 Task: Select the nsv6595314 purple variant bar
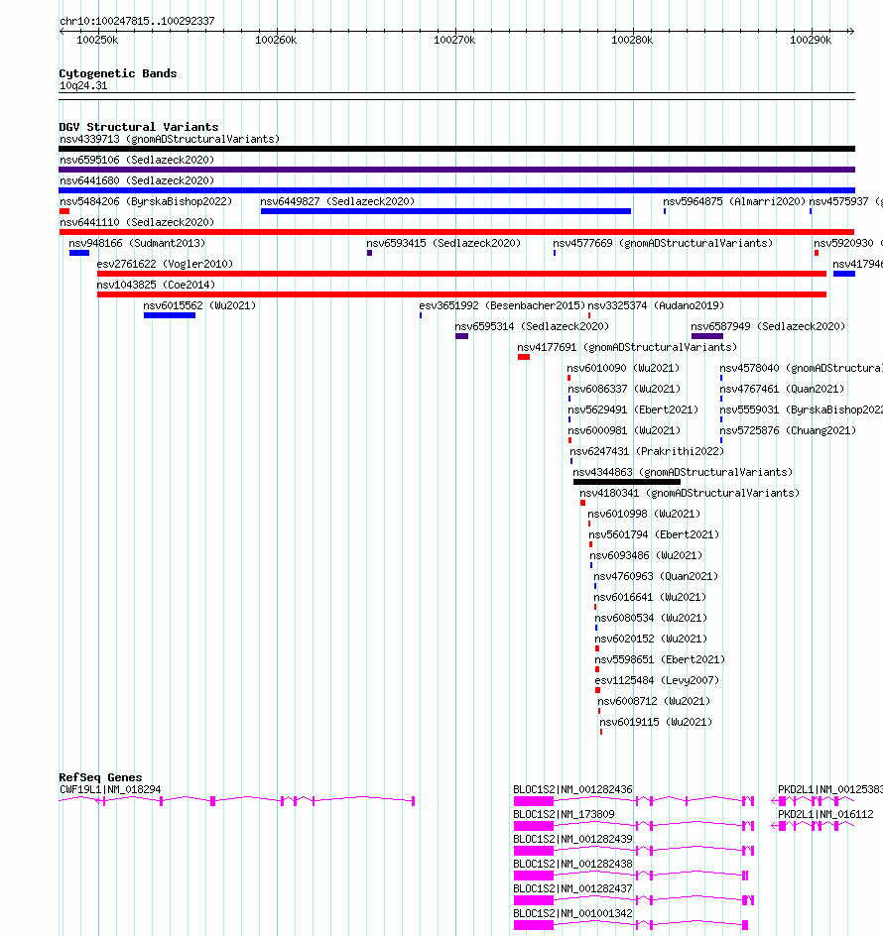[x=461, y=336]
